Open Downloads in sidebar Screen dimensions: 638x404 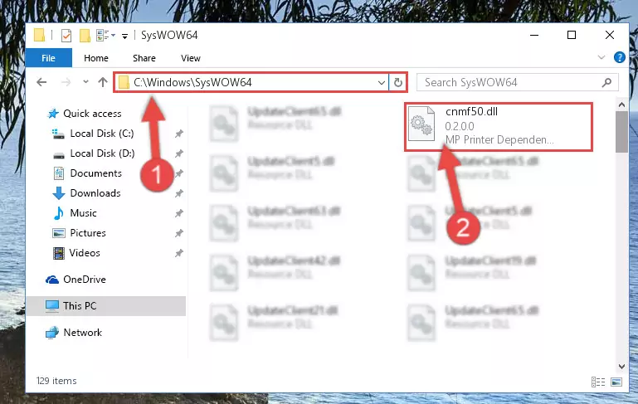click(x=95, y=193)
